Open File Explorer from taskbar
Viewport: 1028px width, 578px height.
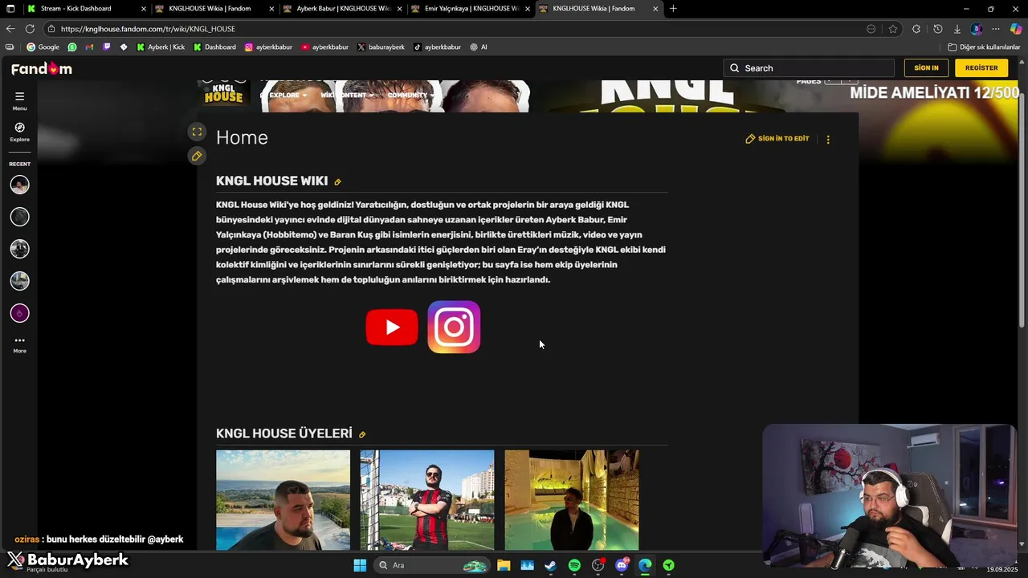tap(504, 565)
